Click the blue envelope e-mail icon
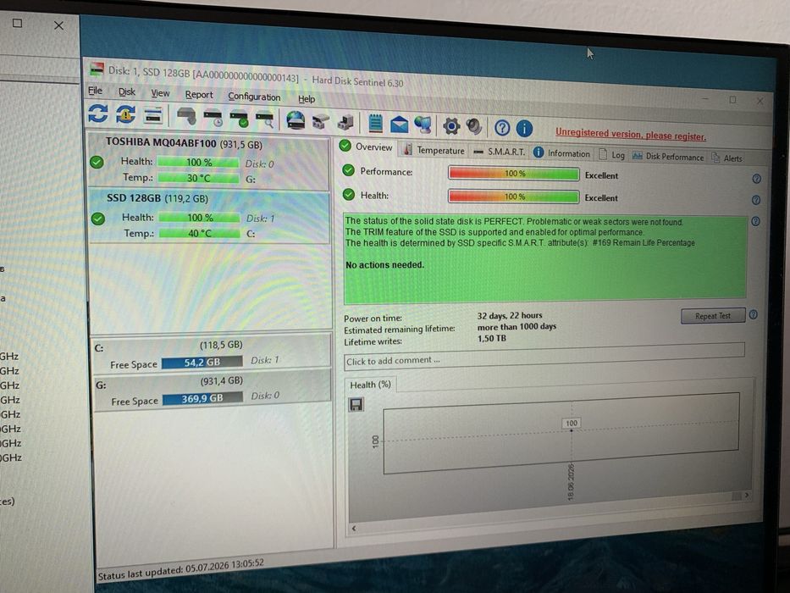Viewport: 790px width, 593px height. pyautogui.click(x=399, y=124)
